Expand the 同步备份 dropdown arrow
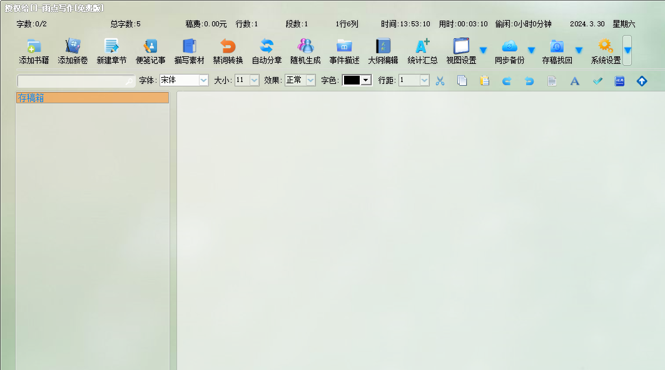 click(x=531, y=50)
